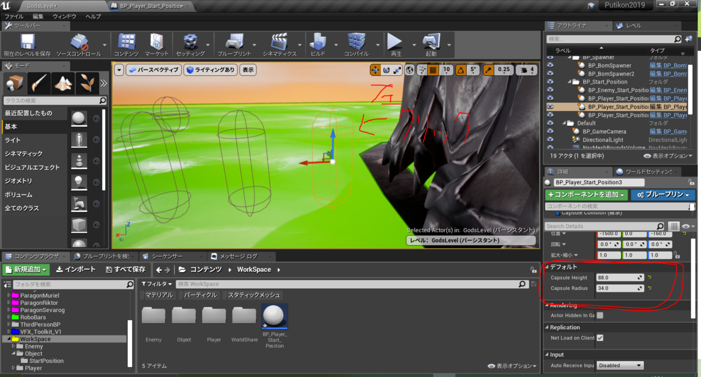Viewport: 701px width, 377px height.
Task: Select the Foliage mode leaf icon
Action: pyautogui.click(x=87, y=83)
